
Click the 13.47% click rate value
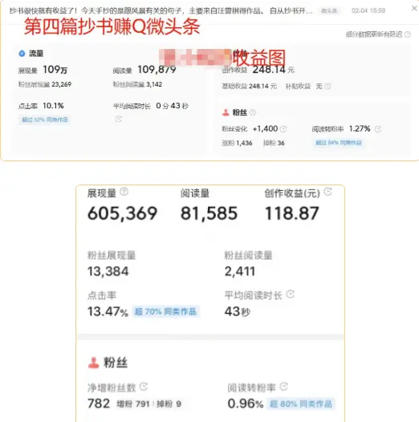(108, 311)
